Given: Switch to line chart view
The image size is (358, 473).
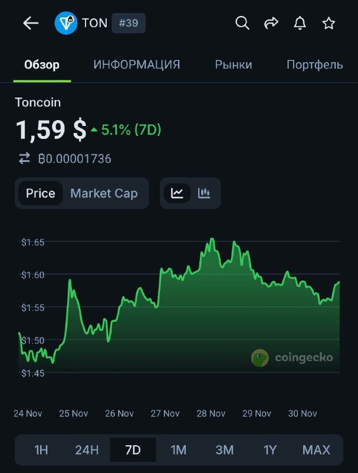Looking at the screenshot, I should point(177,193).
